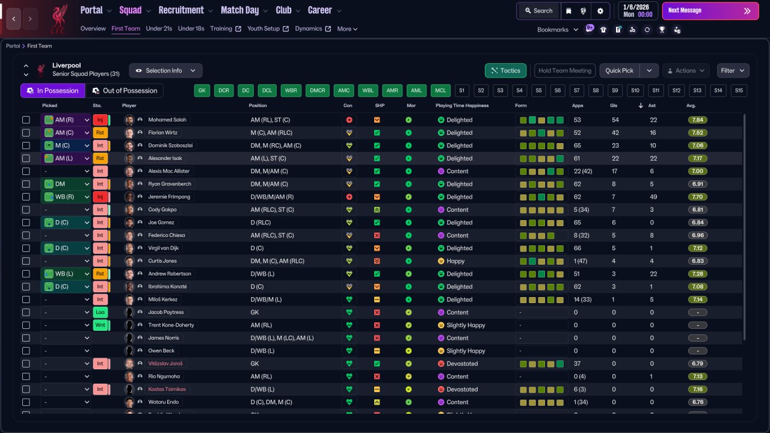
Task: Switch to the Under 21s tab
Action: (x=159, y=29)
